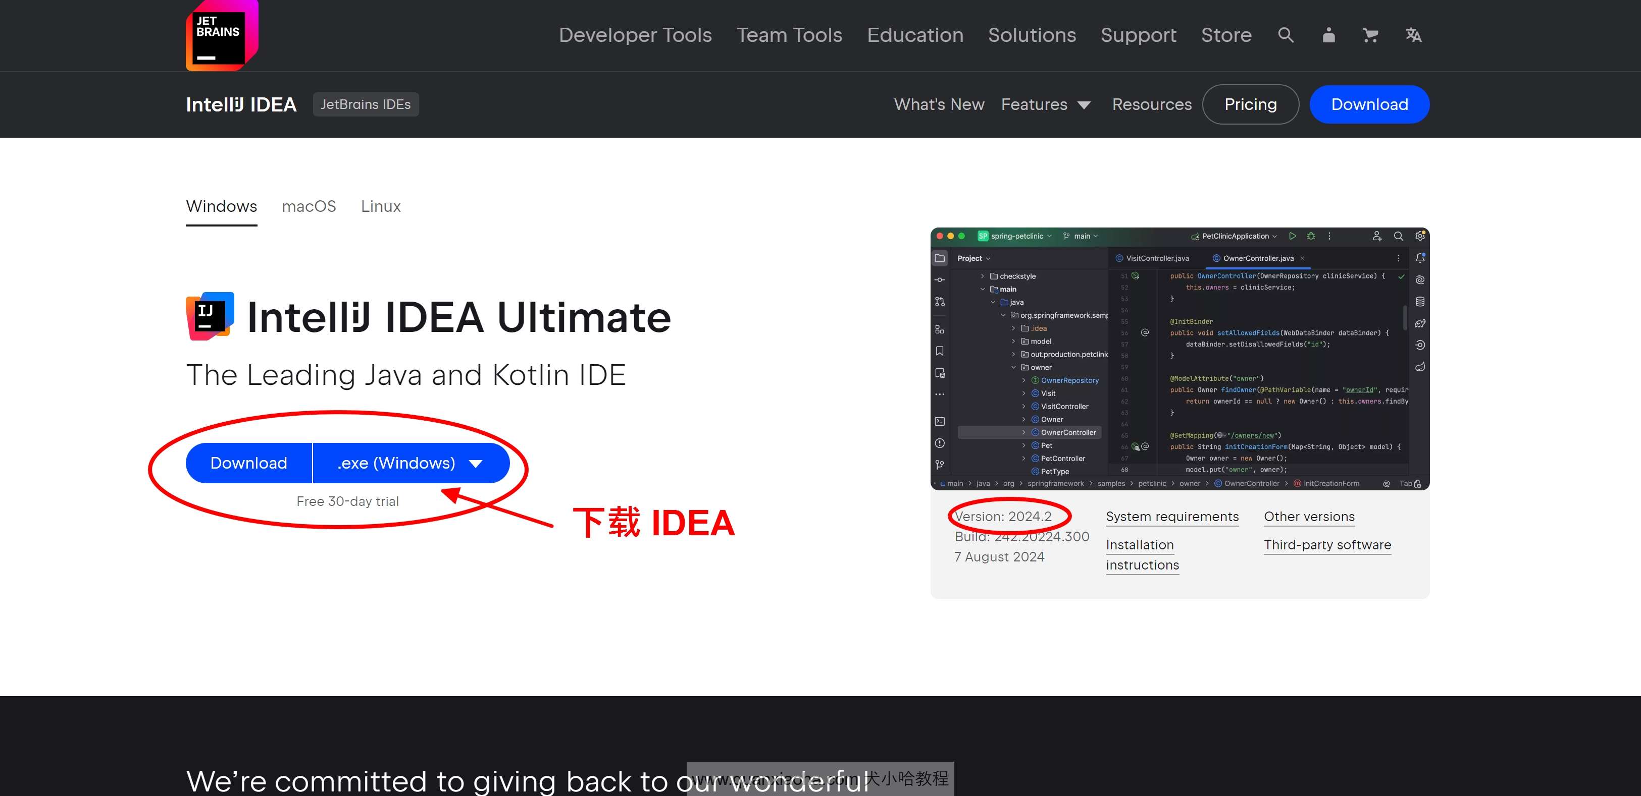This screenshot has height=796, width=1641.
Task: Expand the model folder in project tree
Action: click(x=1013, y=341)
